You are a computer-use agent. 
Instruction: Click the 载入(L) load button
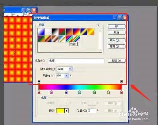(x=117, y=40)
